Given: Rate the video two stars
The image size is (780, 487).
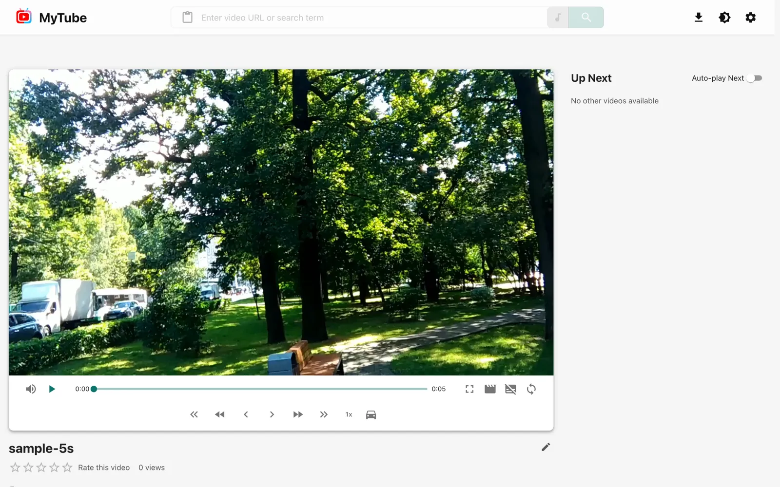Looking at the screenshot, I should tap(28, 468).
